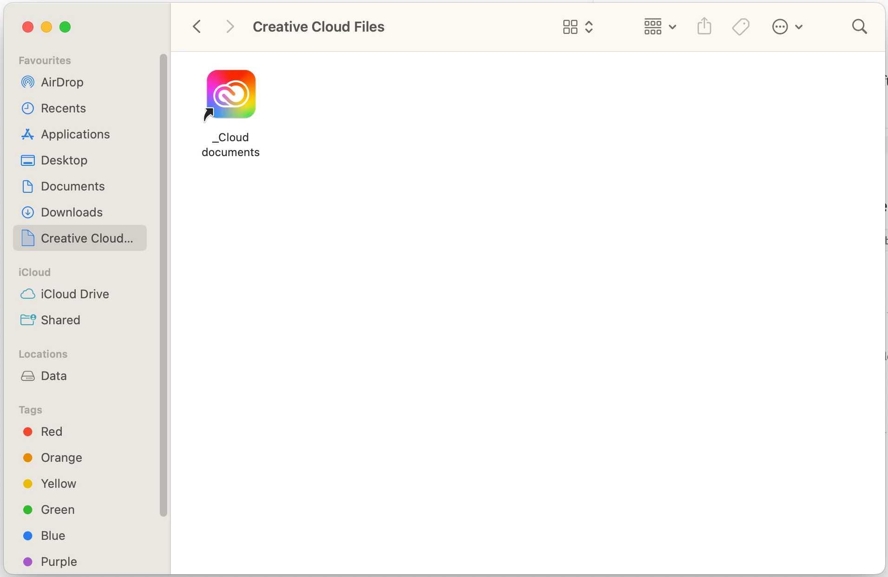The width and height of the screenshot is (888, 577).
Task: Switch view using the icon grid button
Action: tap(577, 27)
